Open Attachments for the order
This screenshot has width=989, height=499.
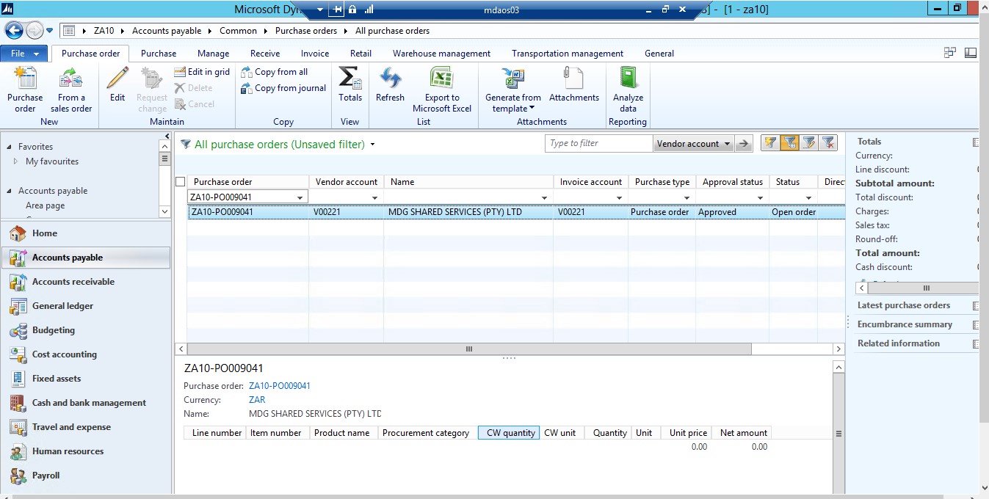(x=574, y=84)
